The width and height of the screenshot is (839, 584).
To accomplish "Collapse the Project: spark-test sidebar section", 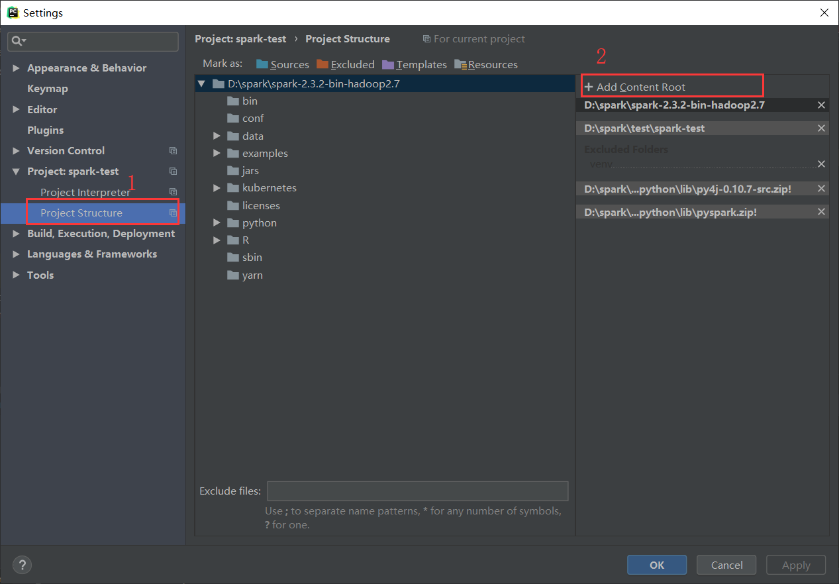I will pyautogui.click(x=16, y=171).
